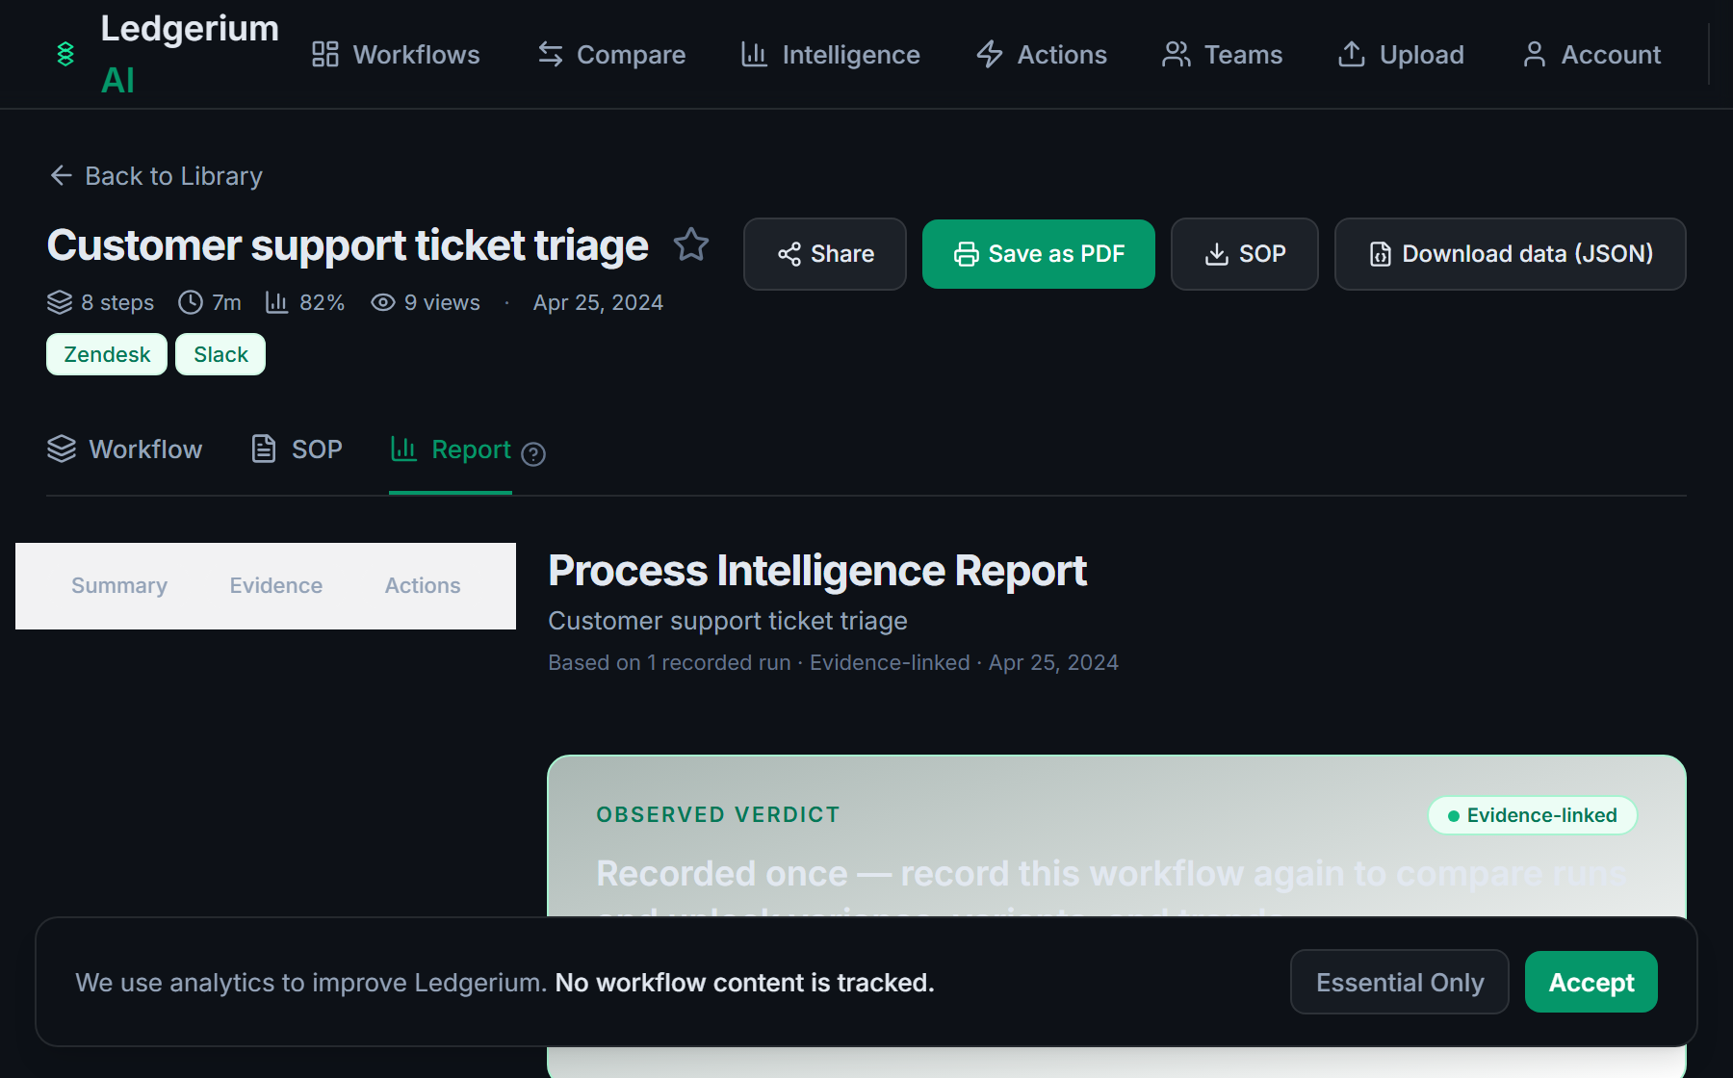Screen dimensions: 1733x1078
Task: Open the Compare nav item
Action: tap(611, 55)
